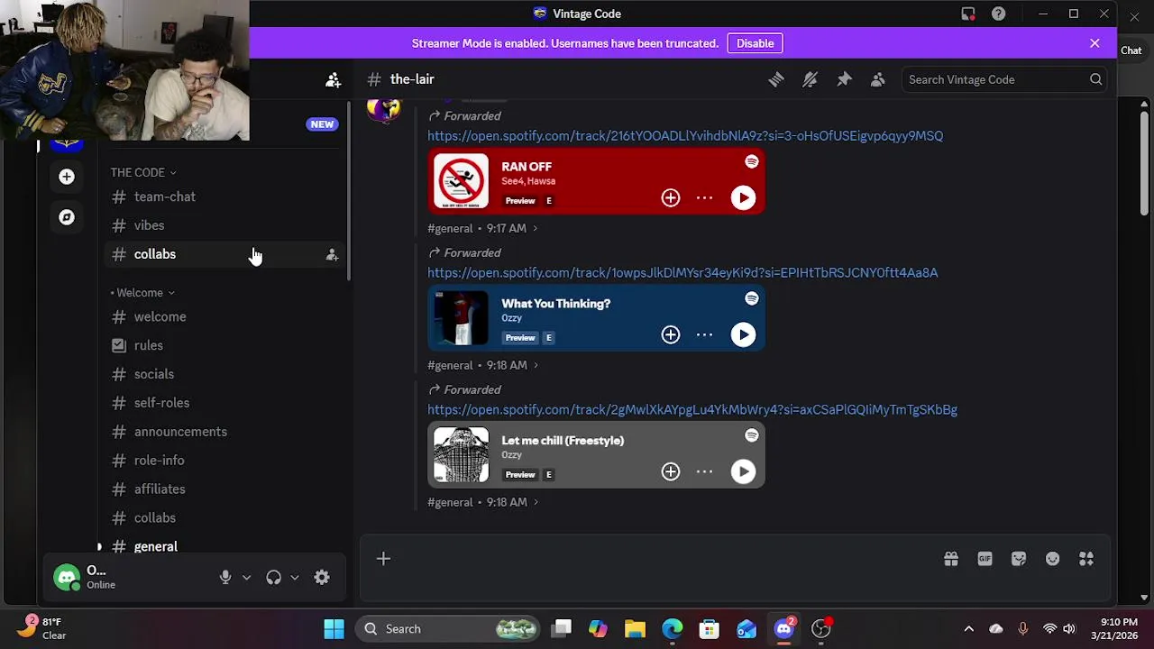Image resolution: width=1154 pixels, height=649 pixels.
Task: Expand headphone output options arrow
Action: click(x=295, y=578)
